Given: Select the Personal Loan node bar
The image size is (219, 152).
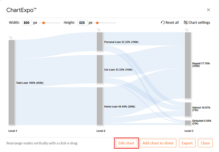Looking at the screenshot, I should [100, 42].
